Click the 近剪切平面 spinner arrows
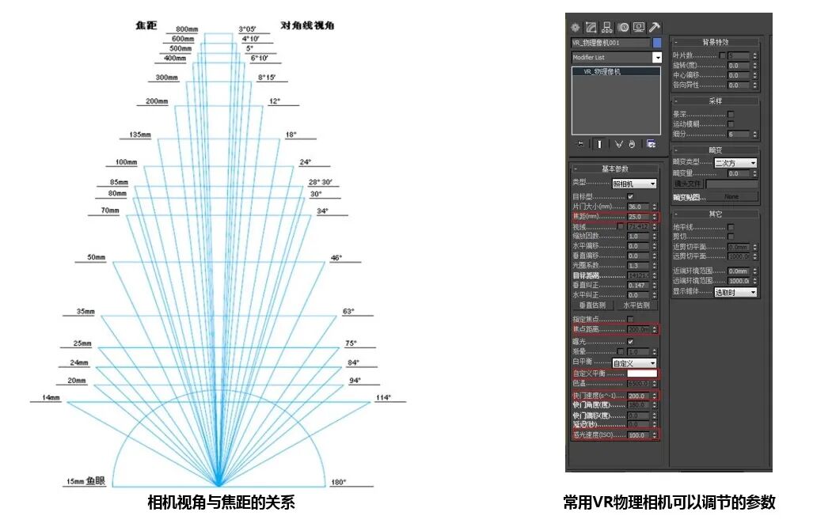 tap(755, 247)
